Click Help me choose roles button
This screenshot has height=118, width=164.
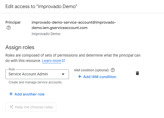[31, 107]
